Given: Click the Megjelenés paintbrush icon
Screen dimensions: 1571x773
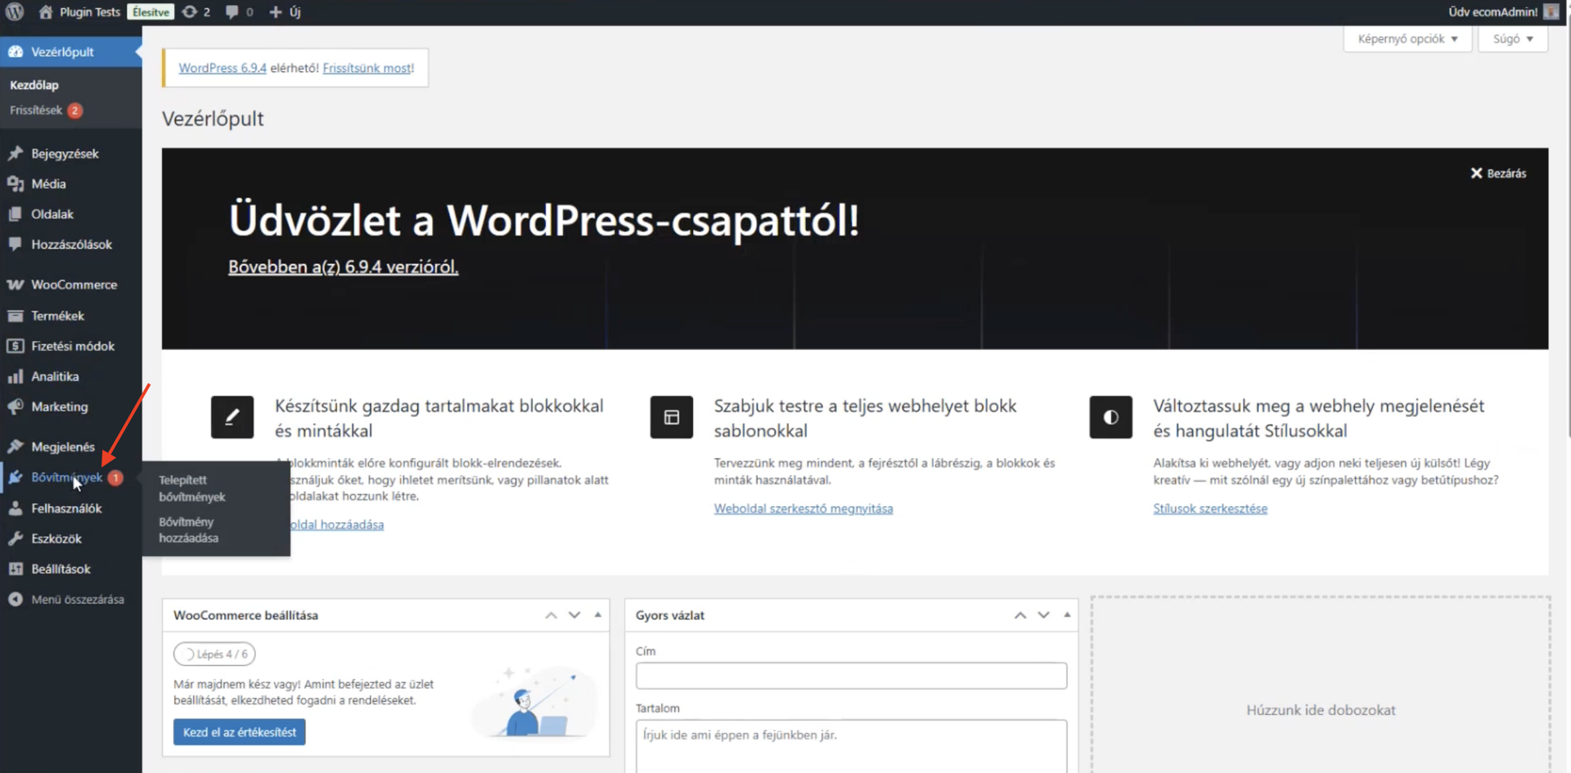Looking at the screenshot, I should tap(16, 447).
